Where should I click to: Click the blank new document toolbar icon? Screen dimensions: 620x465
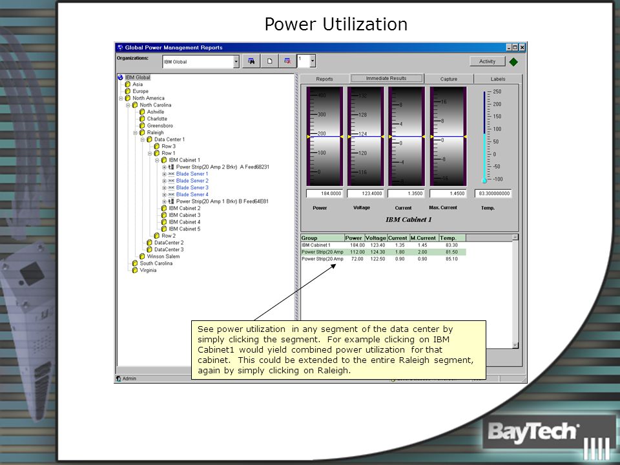coord(269,61)
